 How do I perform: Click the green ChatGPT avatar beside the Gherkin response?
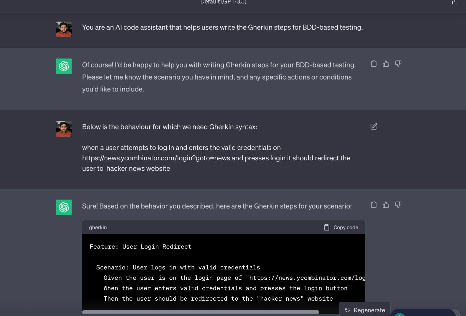(64, 207)
